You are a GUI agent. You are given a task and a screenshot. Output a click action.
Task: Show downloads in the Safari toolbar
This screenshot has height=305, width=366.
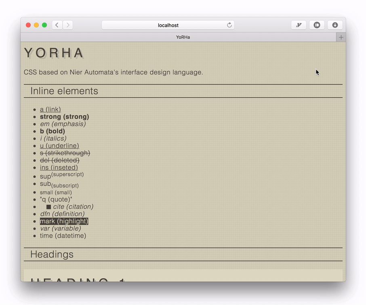(335, 25)
